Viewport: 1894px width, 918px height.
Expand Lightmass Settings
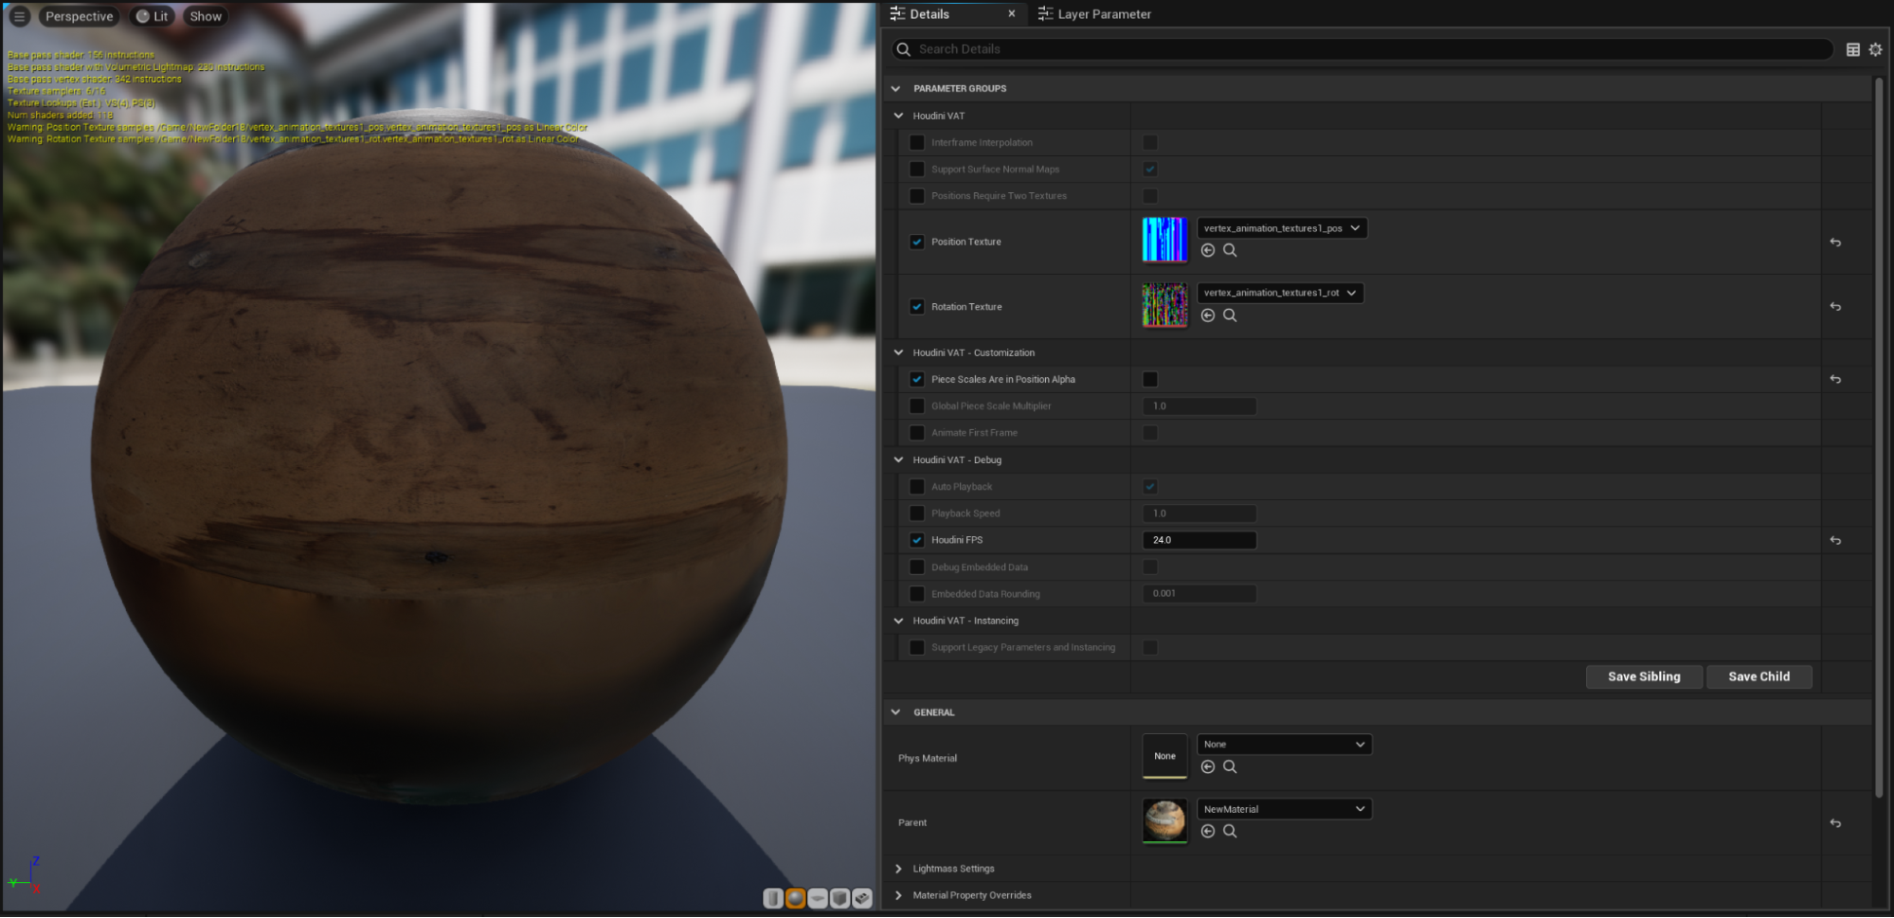[x=898, y=869]
